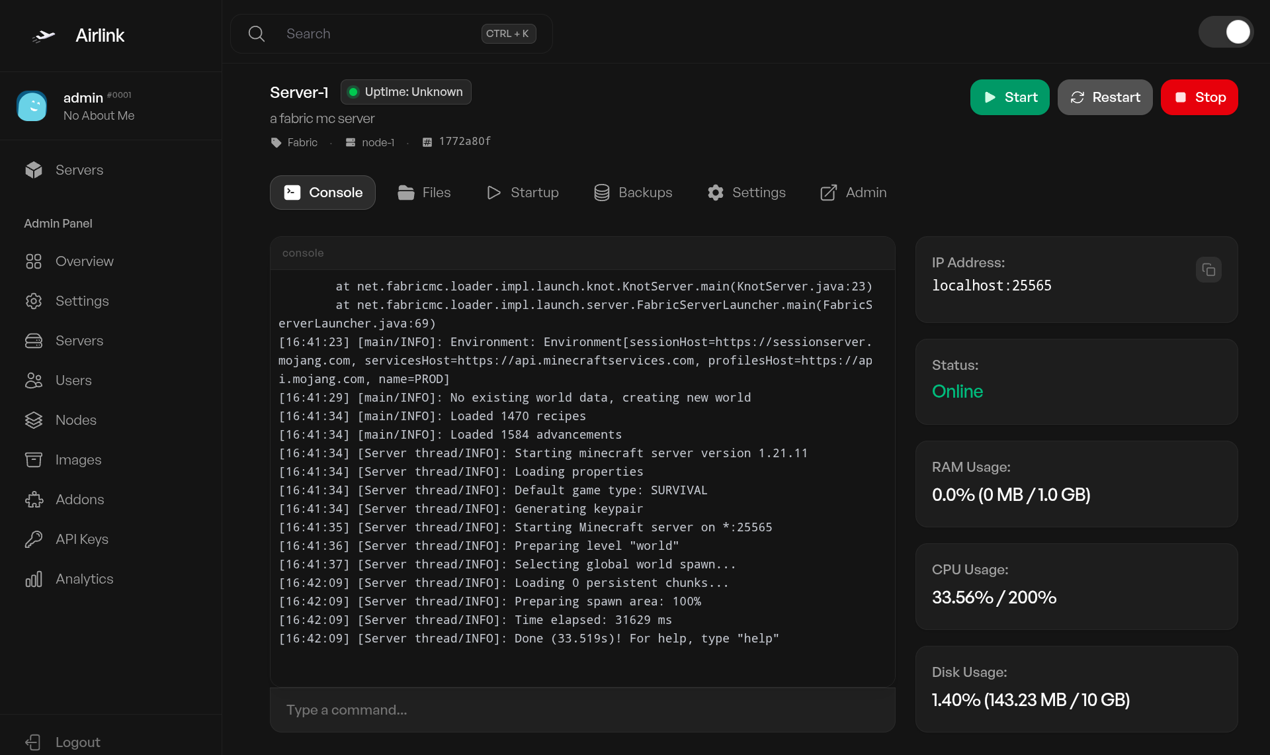Open the server Startup tab

[x=523, y=193]
